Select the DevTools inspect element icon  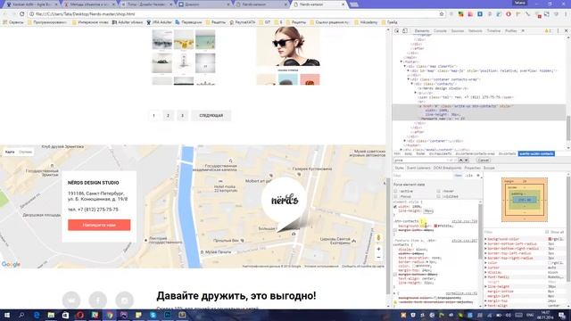pos(397,31)
